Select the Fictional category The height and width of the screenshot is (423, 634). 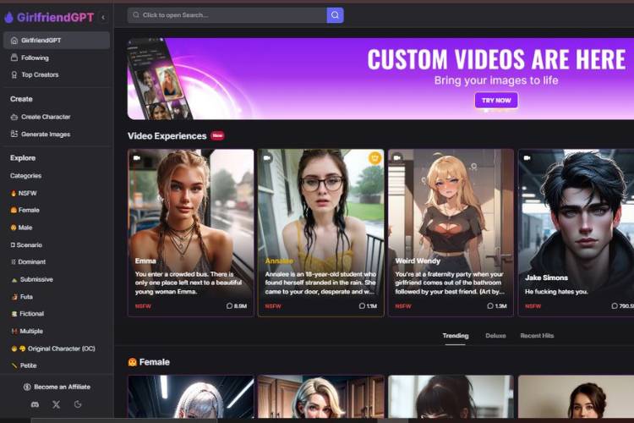[x=27, y=314]
